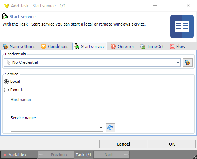
Task: Open the Service name dropdown arrow
Action: [101, 128]
